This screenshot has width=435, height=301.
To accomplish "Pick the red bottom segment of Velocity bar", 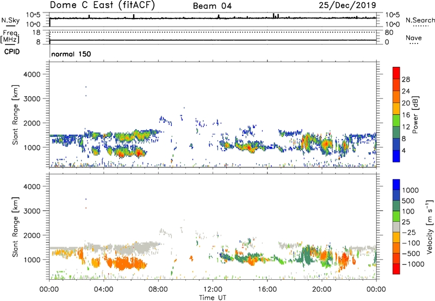I will pos(396,269).
